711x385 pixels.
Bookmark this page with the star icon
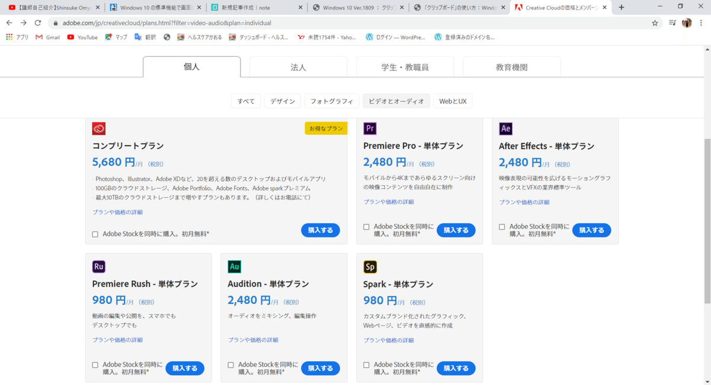pyautogui.click(x=655, y=23)
